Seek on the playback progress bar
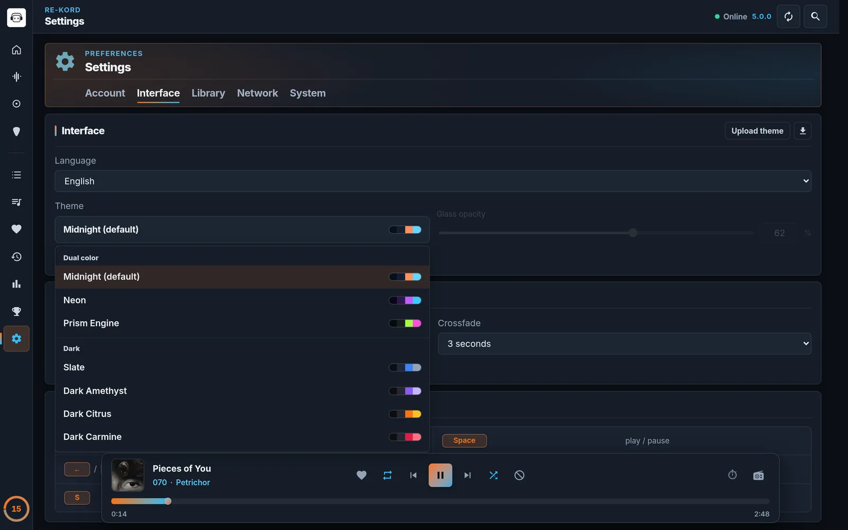Screen dimensions: 848x530 pos(440,501)
